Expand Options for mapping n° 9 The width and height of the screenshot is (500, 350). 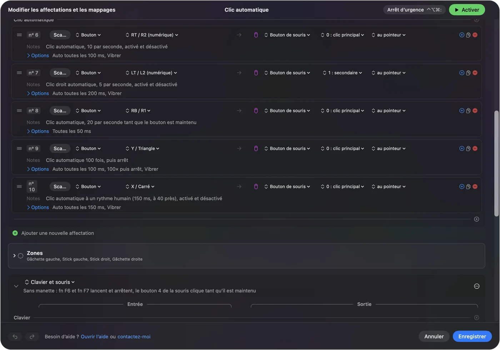(x=38, y=169)
